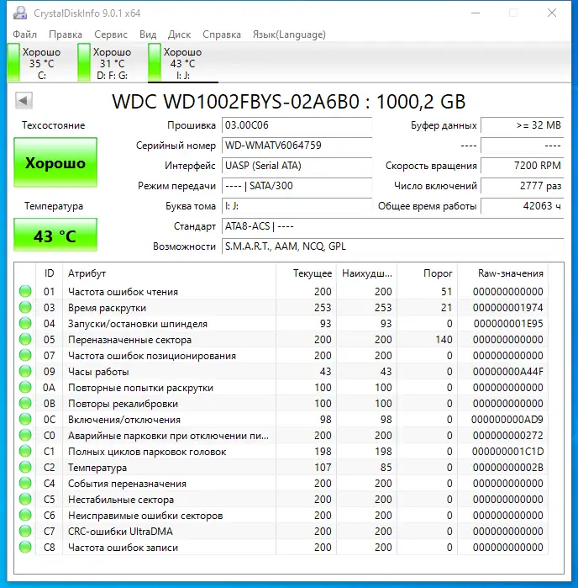Select the Переназначенные сектора row text
The image size is (578, 588).
pyautogui.click(x=129, y=340)
